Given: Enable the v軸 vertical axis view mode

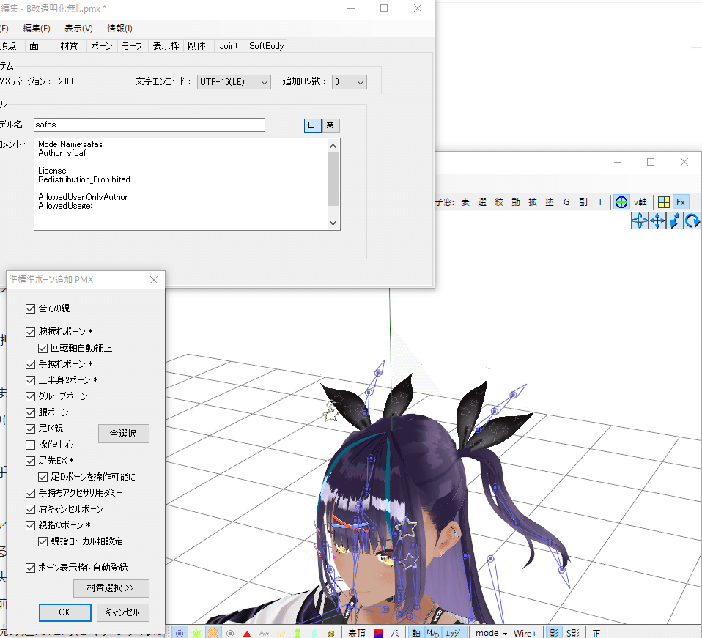Looking at the screenshot, I should point(640,201).
